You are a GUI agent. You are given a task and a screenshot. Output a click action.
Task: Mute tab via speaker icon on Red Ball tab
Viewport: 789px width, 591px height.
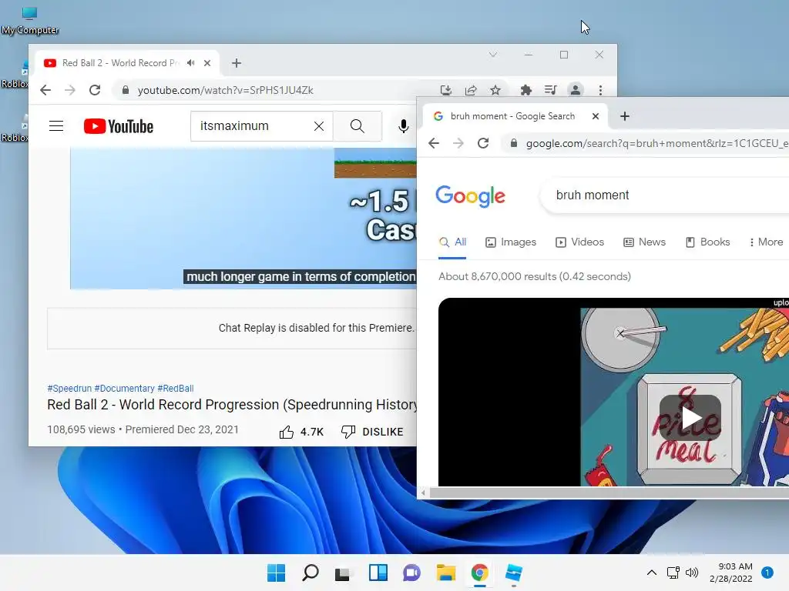point(191,63)
